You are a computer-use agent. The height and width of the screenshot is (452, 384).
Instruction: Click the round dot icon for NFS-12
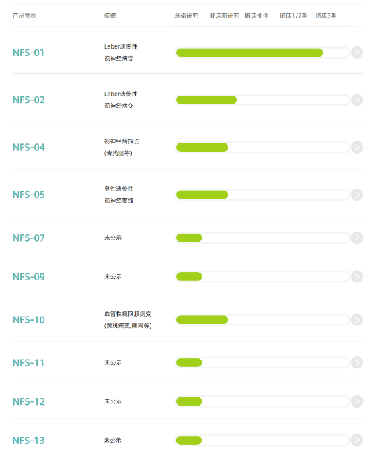pos(357,401)
